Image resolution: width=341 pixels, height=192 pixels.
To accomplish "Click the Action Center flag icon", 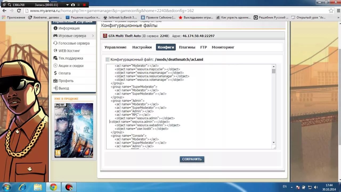I will pyautogui.click(x=298, y=187).
